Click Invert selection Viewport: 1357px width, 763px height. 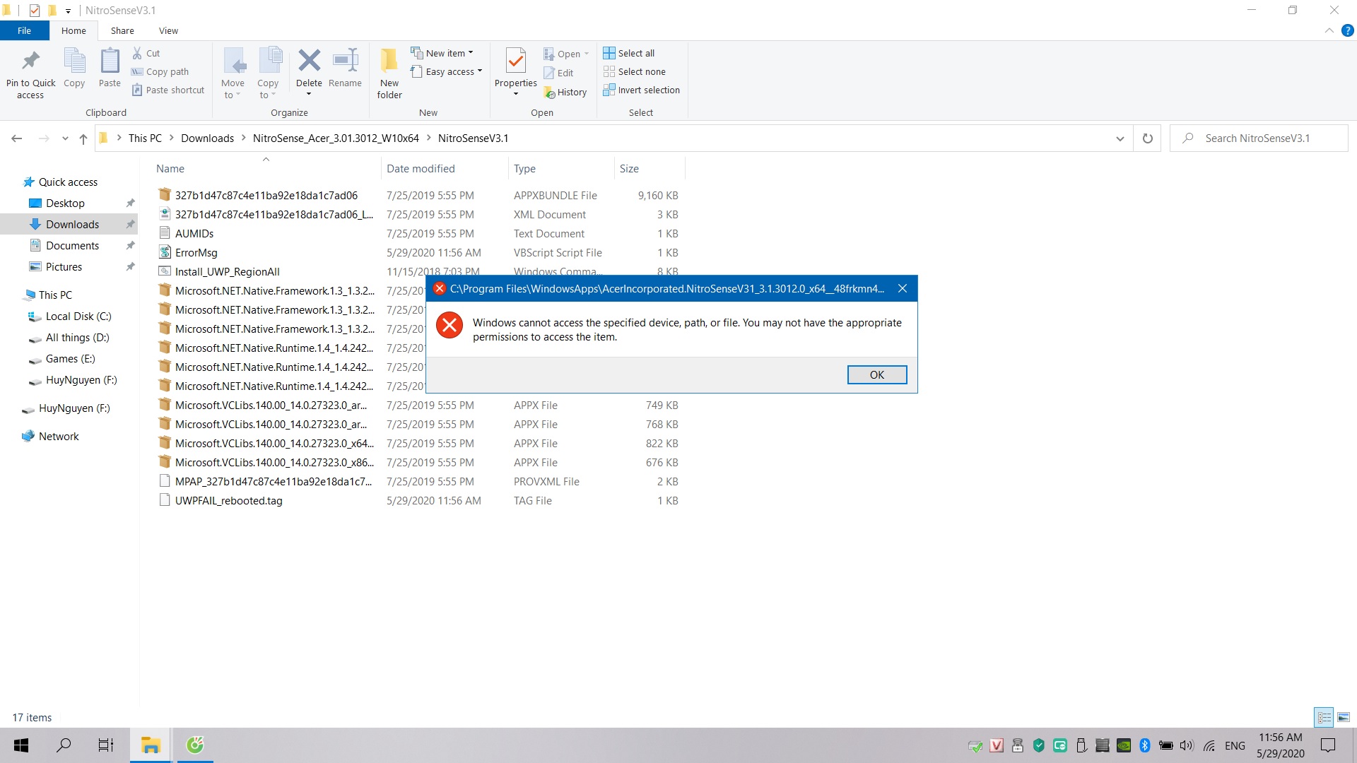(x=642, y=90)
